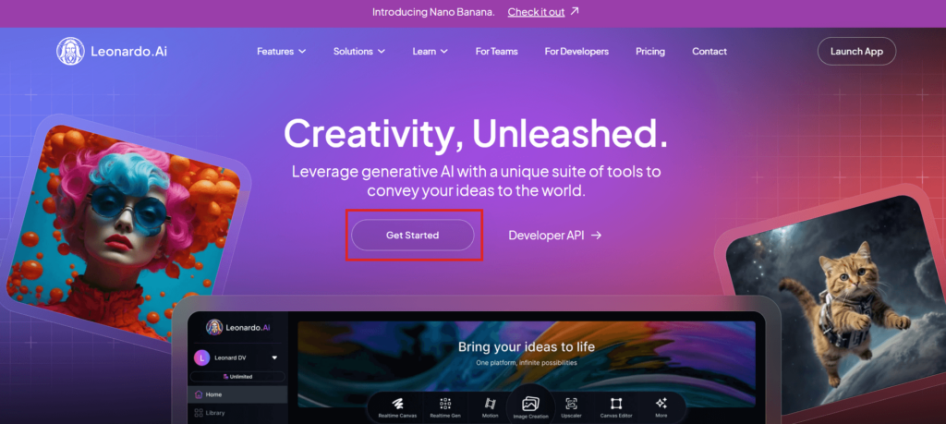Open the For Teams menu item
This screenshot has width=946, height=424.
pyautogui.click(x=496, y=51)
